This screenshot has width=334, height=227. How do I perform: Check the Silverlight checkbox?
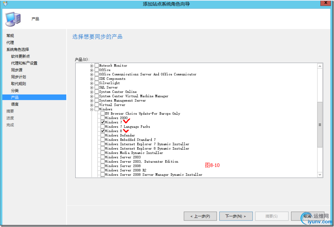97,83
